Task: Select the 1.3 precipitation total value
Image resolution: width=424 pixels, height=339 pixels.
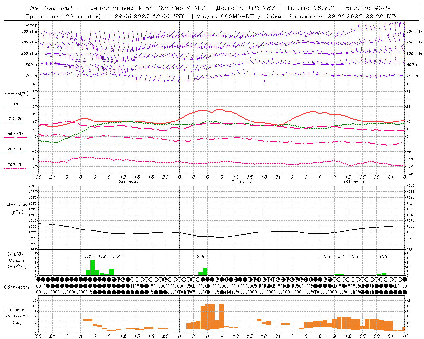Action: [116, 256]
